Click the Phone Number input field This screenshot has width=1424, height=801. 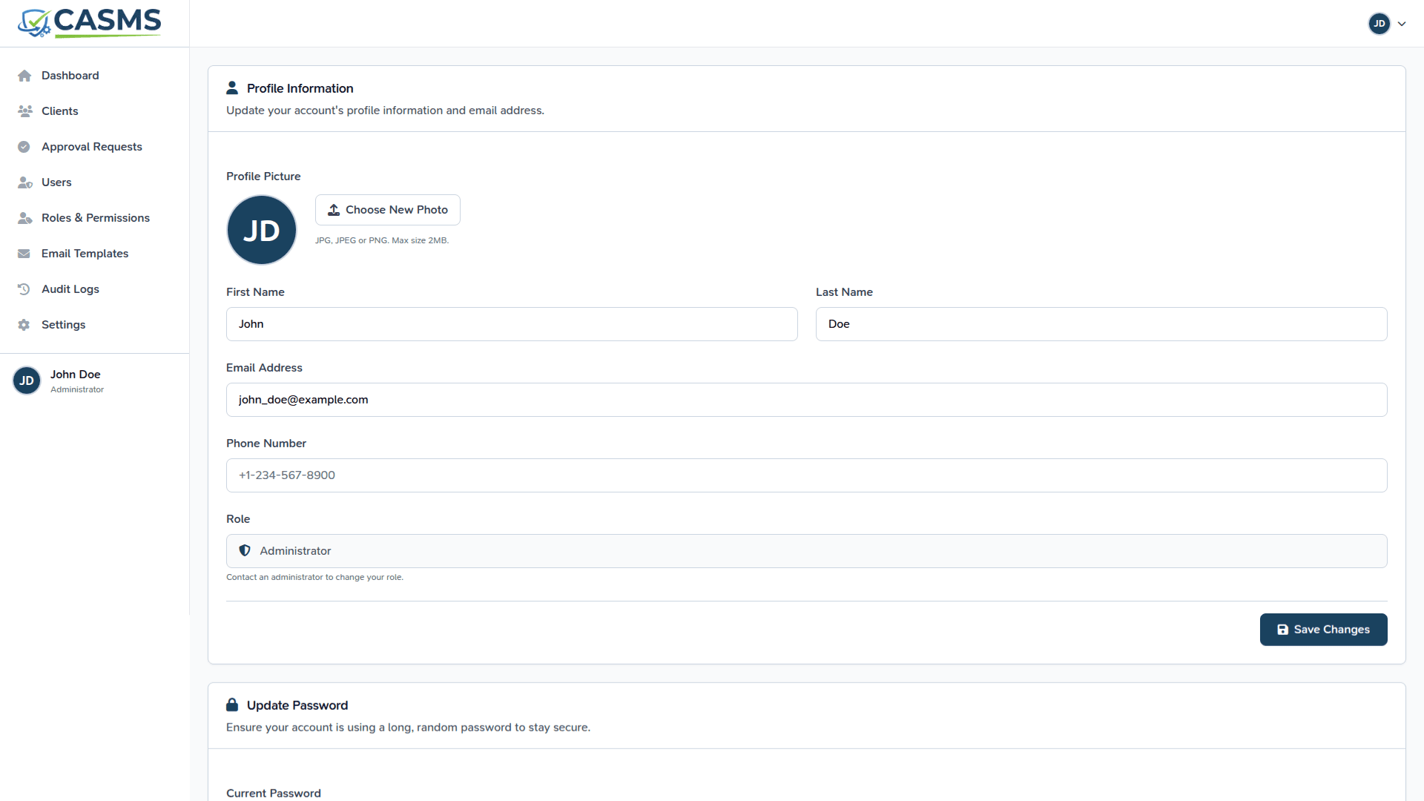point(806,475)
